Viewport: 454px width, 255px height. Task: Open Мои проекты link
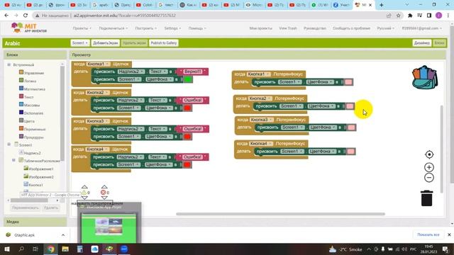click(x=260, y=28)
